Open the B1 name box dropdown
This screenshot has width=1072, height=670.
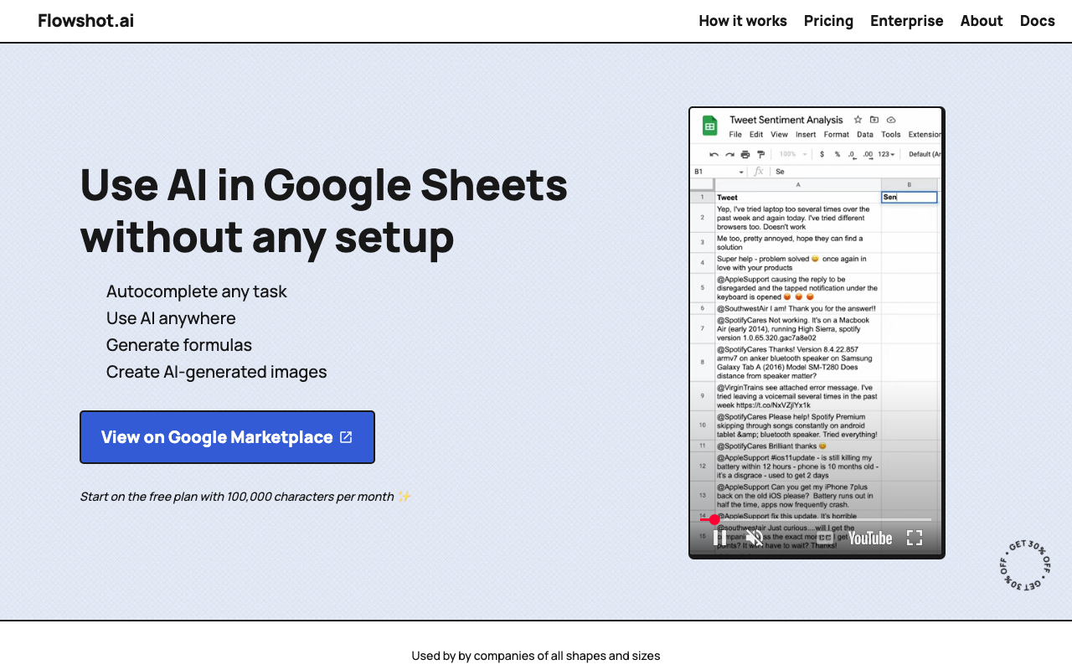pos(741,172)
